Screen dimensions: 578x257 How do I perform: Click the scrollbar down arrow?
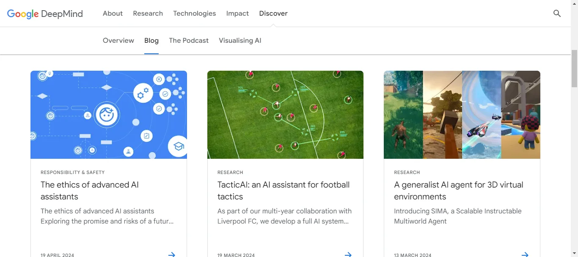(x=574, y=254)
